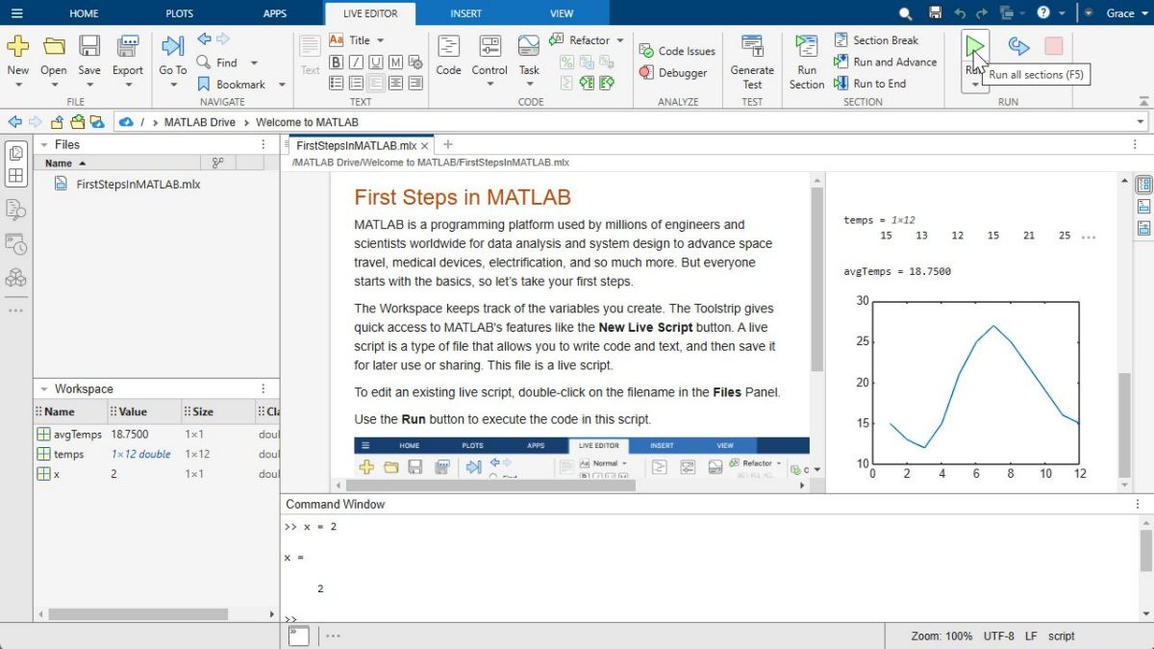Viewport: 1154px width, 649px height.
Task: Run all sections with the green Run button
Action: [974, 46]
